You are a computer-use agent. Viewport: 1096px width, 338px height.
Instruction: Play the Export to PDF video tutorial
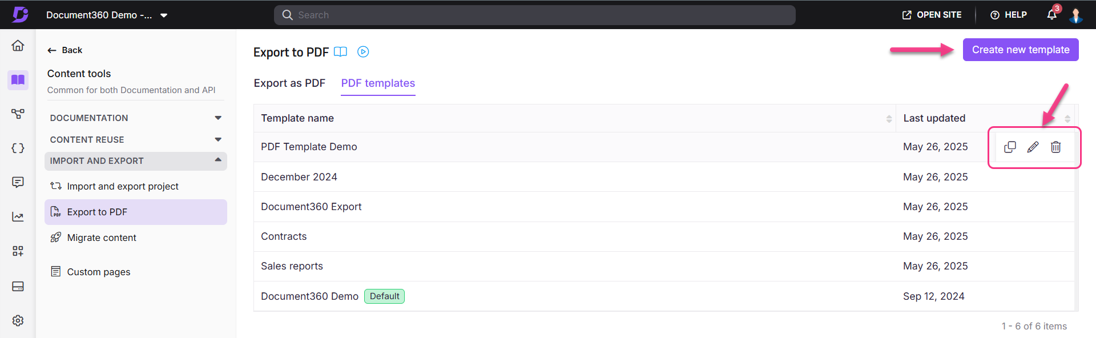pyautogui.click(x=363, y=52)
